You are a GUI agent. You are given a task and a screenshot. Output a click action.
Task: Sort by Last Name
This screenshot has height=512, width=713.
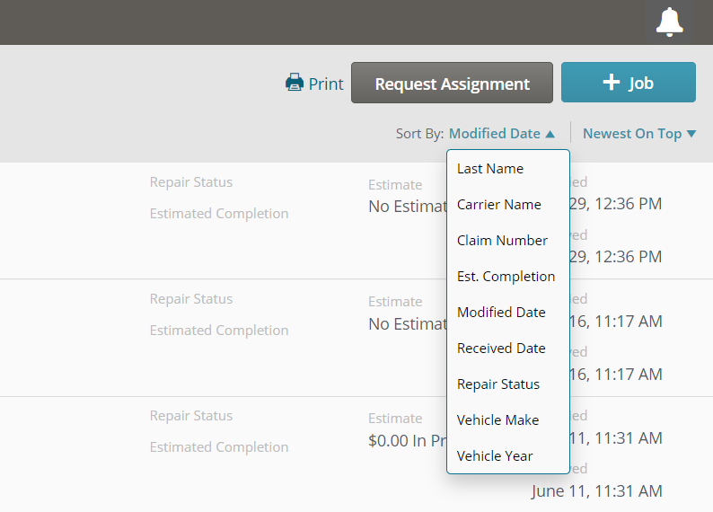click(x=508, y=169)
